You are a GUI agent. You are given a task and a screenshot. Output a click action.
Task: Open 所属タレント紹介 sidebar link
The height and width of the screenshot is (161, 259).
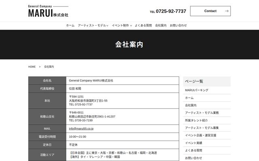click(196, 120)
